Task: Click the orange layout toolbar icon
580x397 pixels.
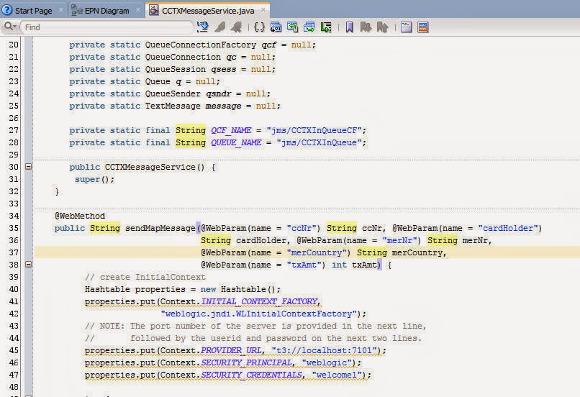Action: (x=423, y=27)
